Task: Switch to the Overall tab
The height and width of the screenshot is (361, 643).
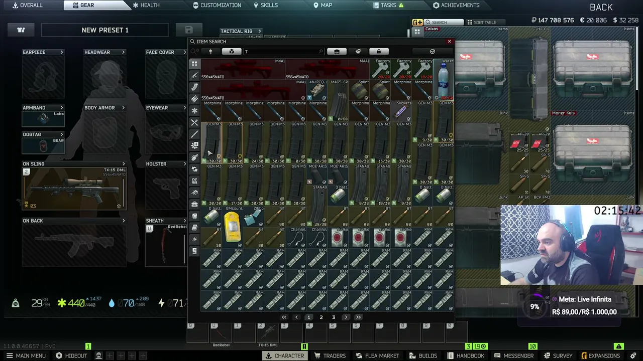Action: pyautogui.click(x=28, y=5)
